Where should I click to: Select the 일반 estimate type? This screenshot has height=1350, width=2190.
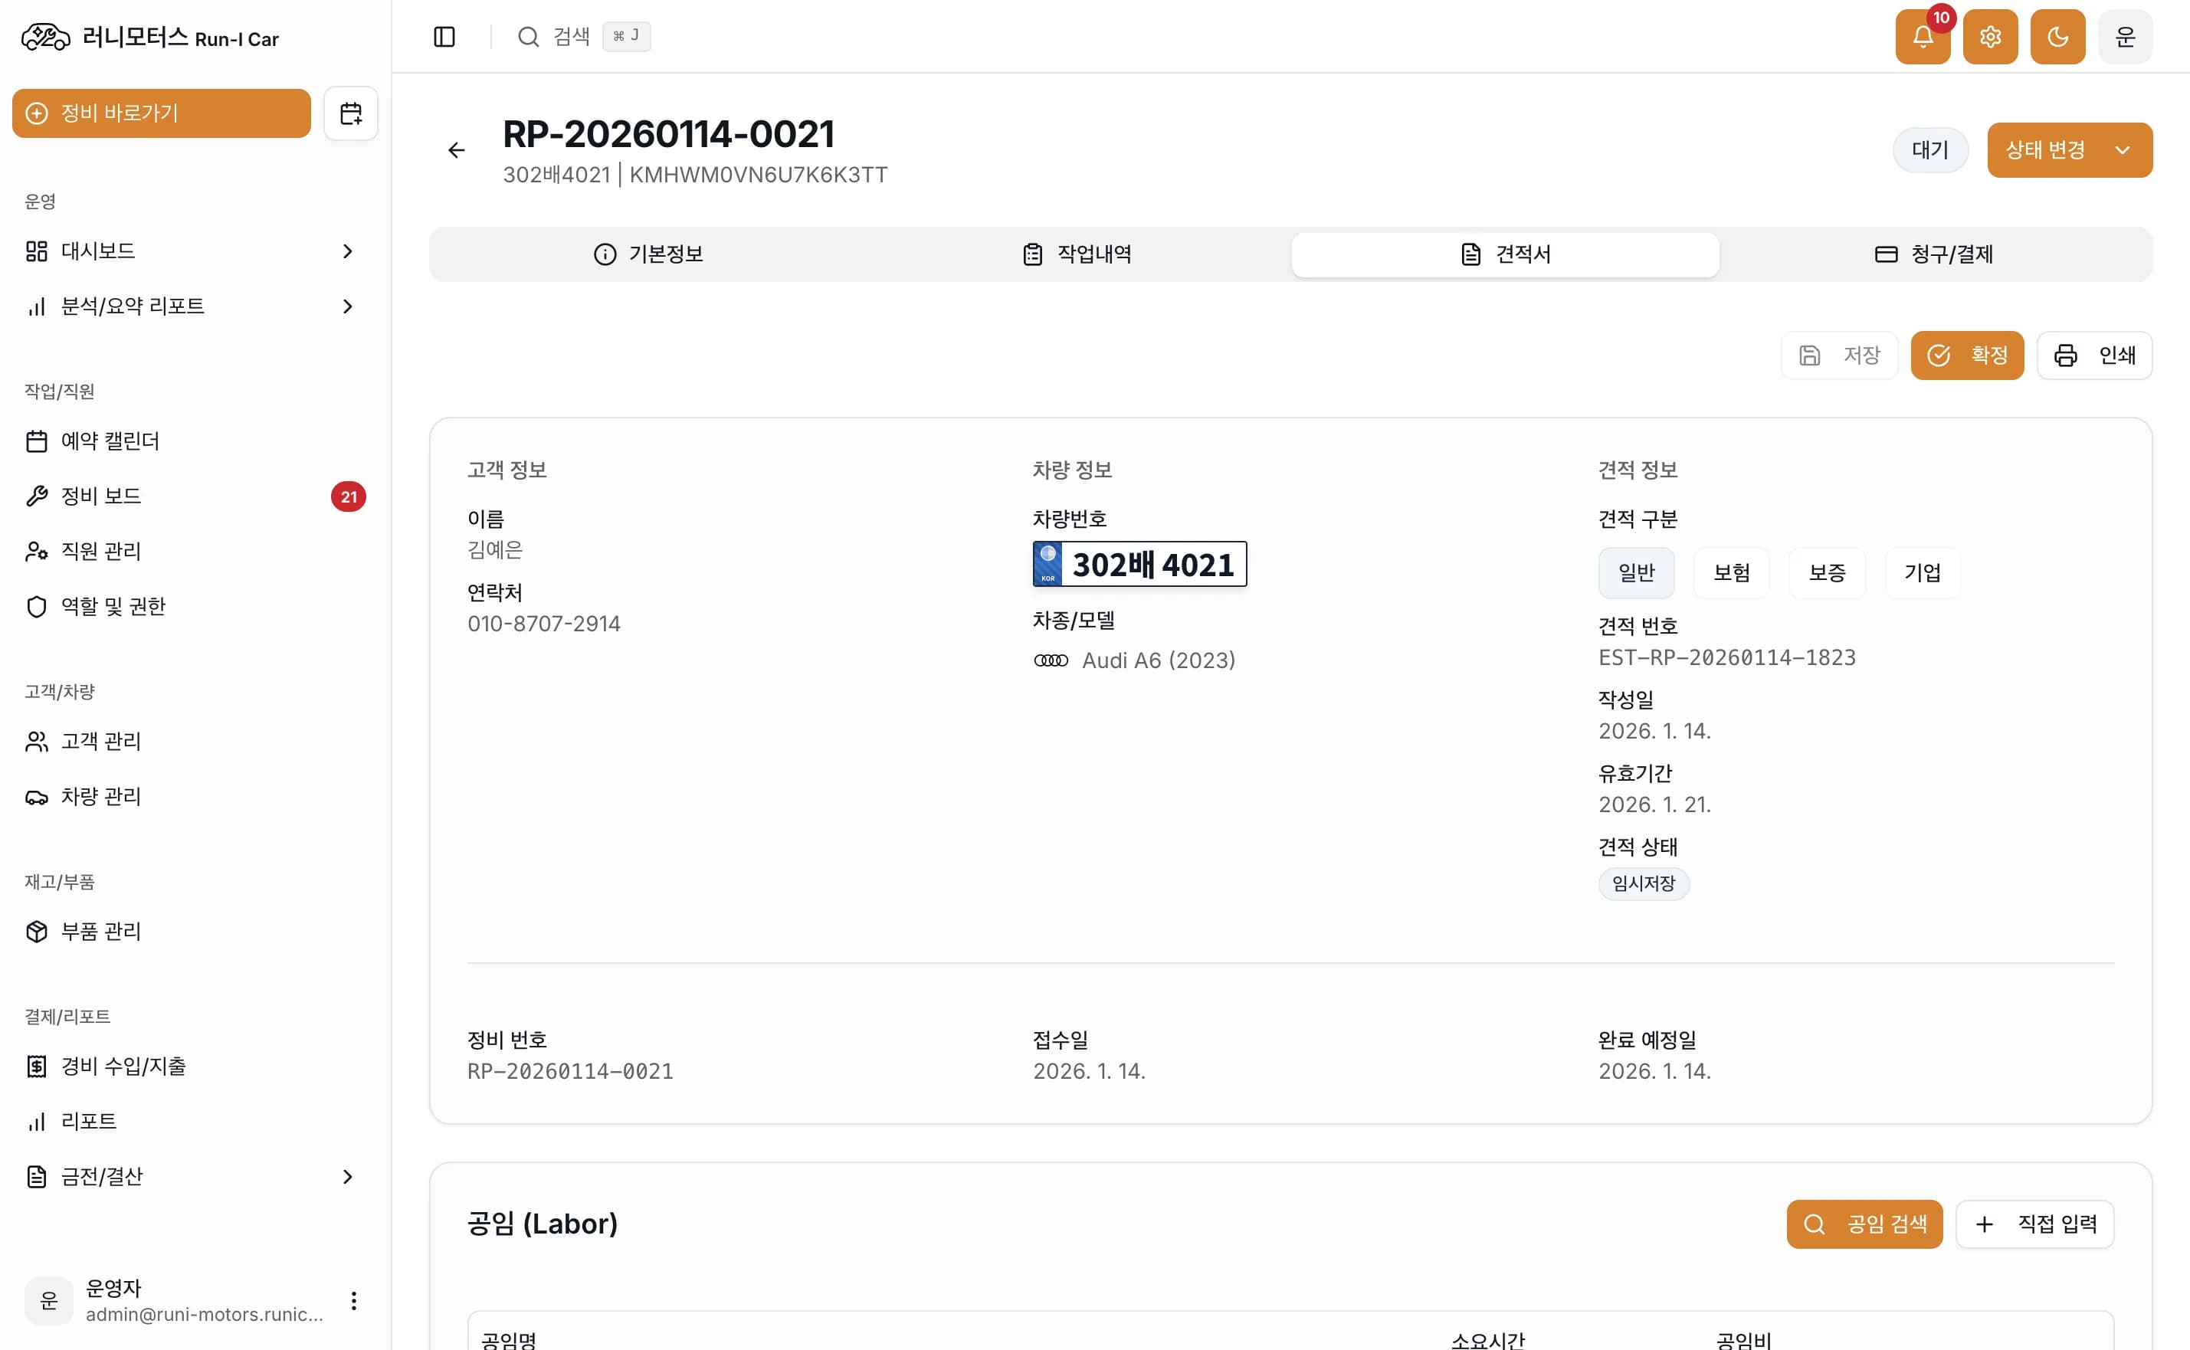point(1635,572)
